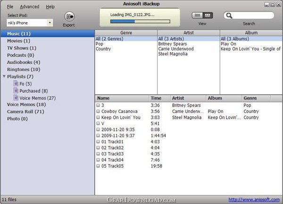Screen dimensions: 283x204
Task: Select the TV Shows (1) category
Action: pyautogui.click(x=48, y=48)
